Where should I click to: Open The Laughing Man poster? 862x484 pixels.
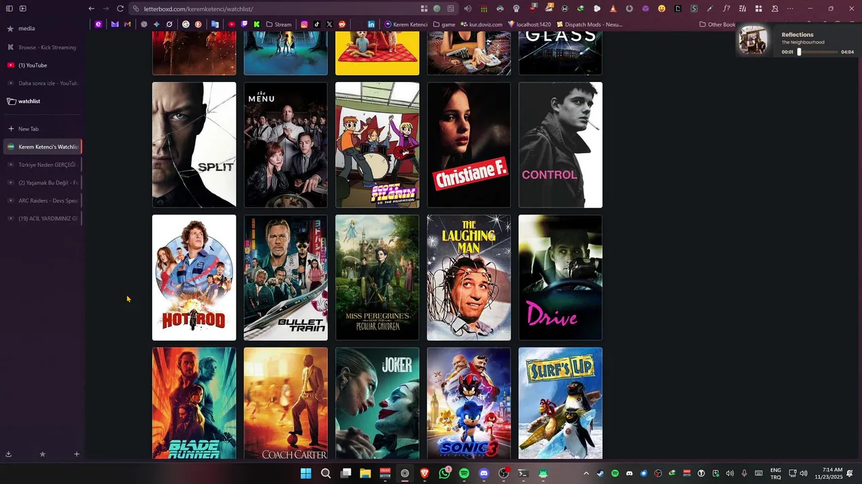pos(469,278)
